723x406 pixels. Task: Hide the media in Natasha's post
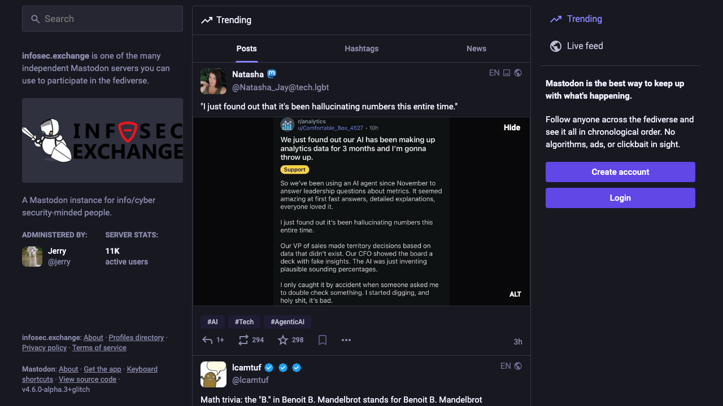(x=512, y=127)
